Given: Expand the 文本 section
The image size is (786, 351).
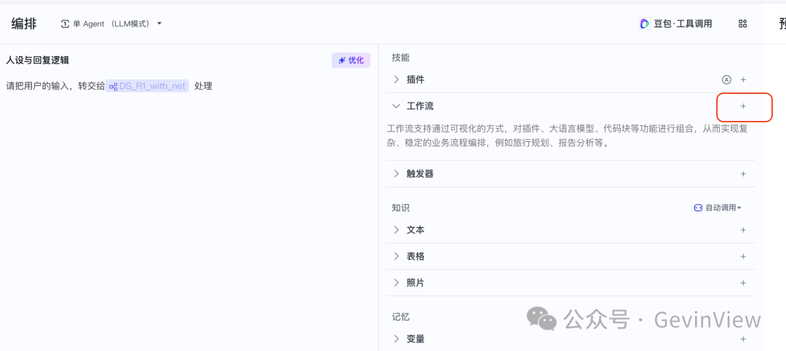Looking at the screenshot, I should (397, 230).
